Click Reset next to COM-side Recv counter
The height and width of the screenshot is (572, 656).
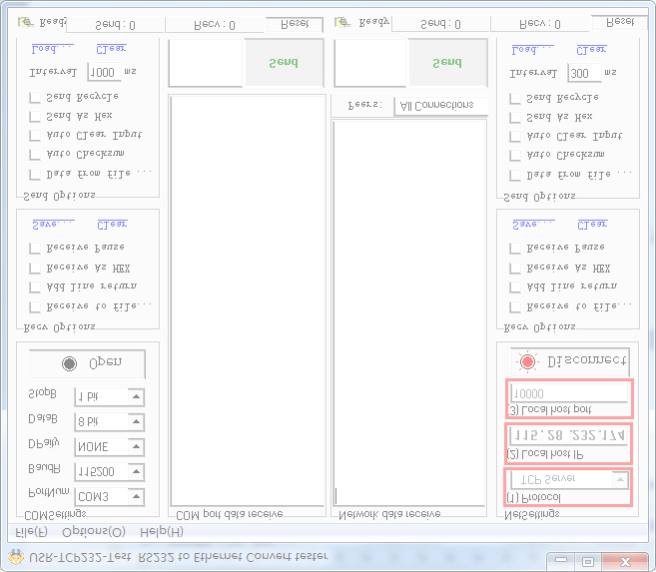coord(295,24)
